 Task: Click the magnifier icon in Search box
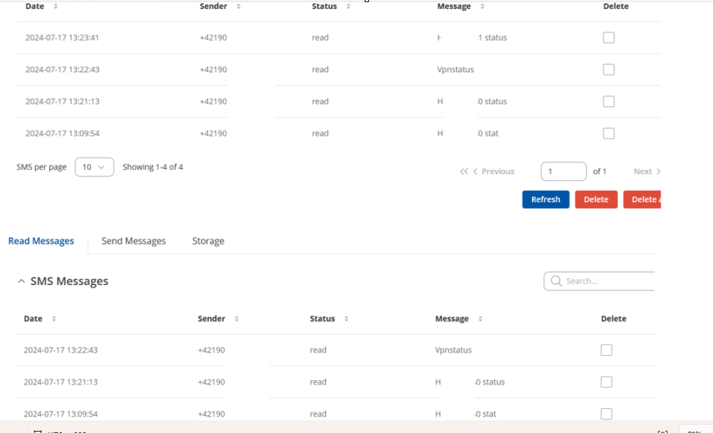click(556, 281)
